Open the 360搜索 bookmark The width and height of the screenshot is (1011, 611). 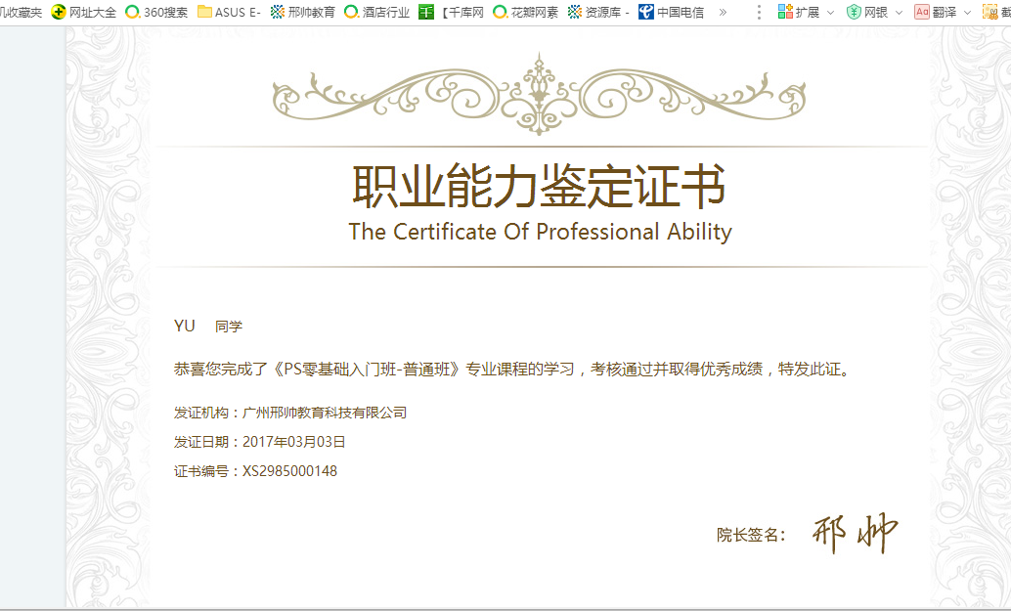click(x=156, y=13)
